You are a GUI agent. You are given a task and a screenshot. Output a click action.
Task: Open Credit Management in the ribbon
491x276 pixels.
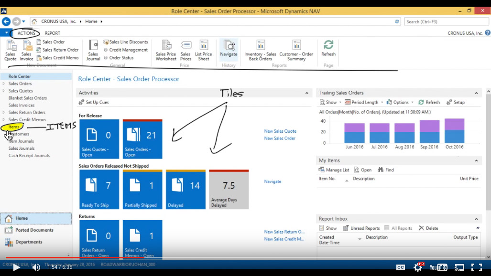pos(125,50)
